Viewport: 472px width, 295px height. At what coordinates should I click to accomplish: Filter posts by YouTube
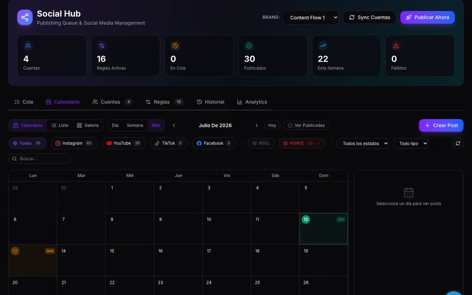coord(124,144)
